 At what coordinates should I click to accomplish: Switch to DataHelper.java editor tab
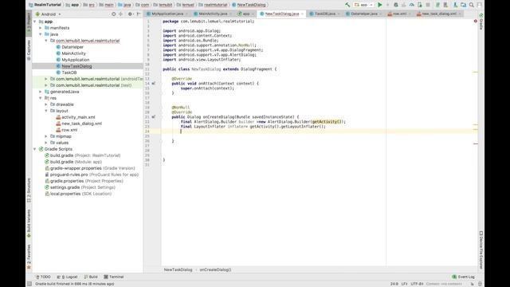[x=364, y=14]
